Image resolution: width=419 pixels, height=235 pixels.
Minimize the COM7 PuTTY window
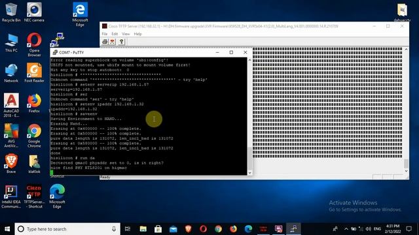click(217, 52)
